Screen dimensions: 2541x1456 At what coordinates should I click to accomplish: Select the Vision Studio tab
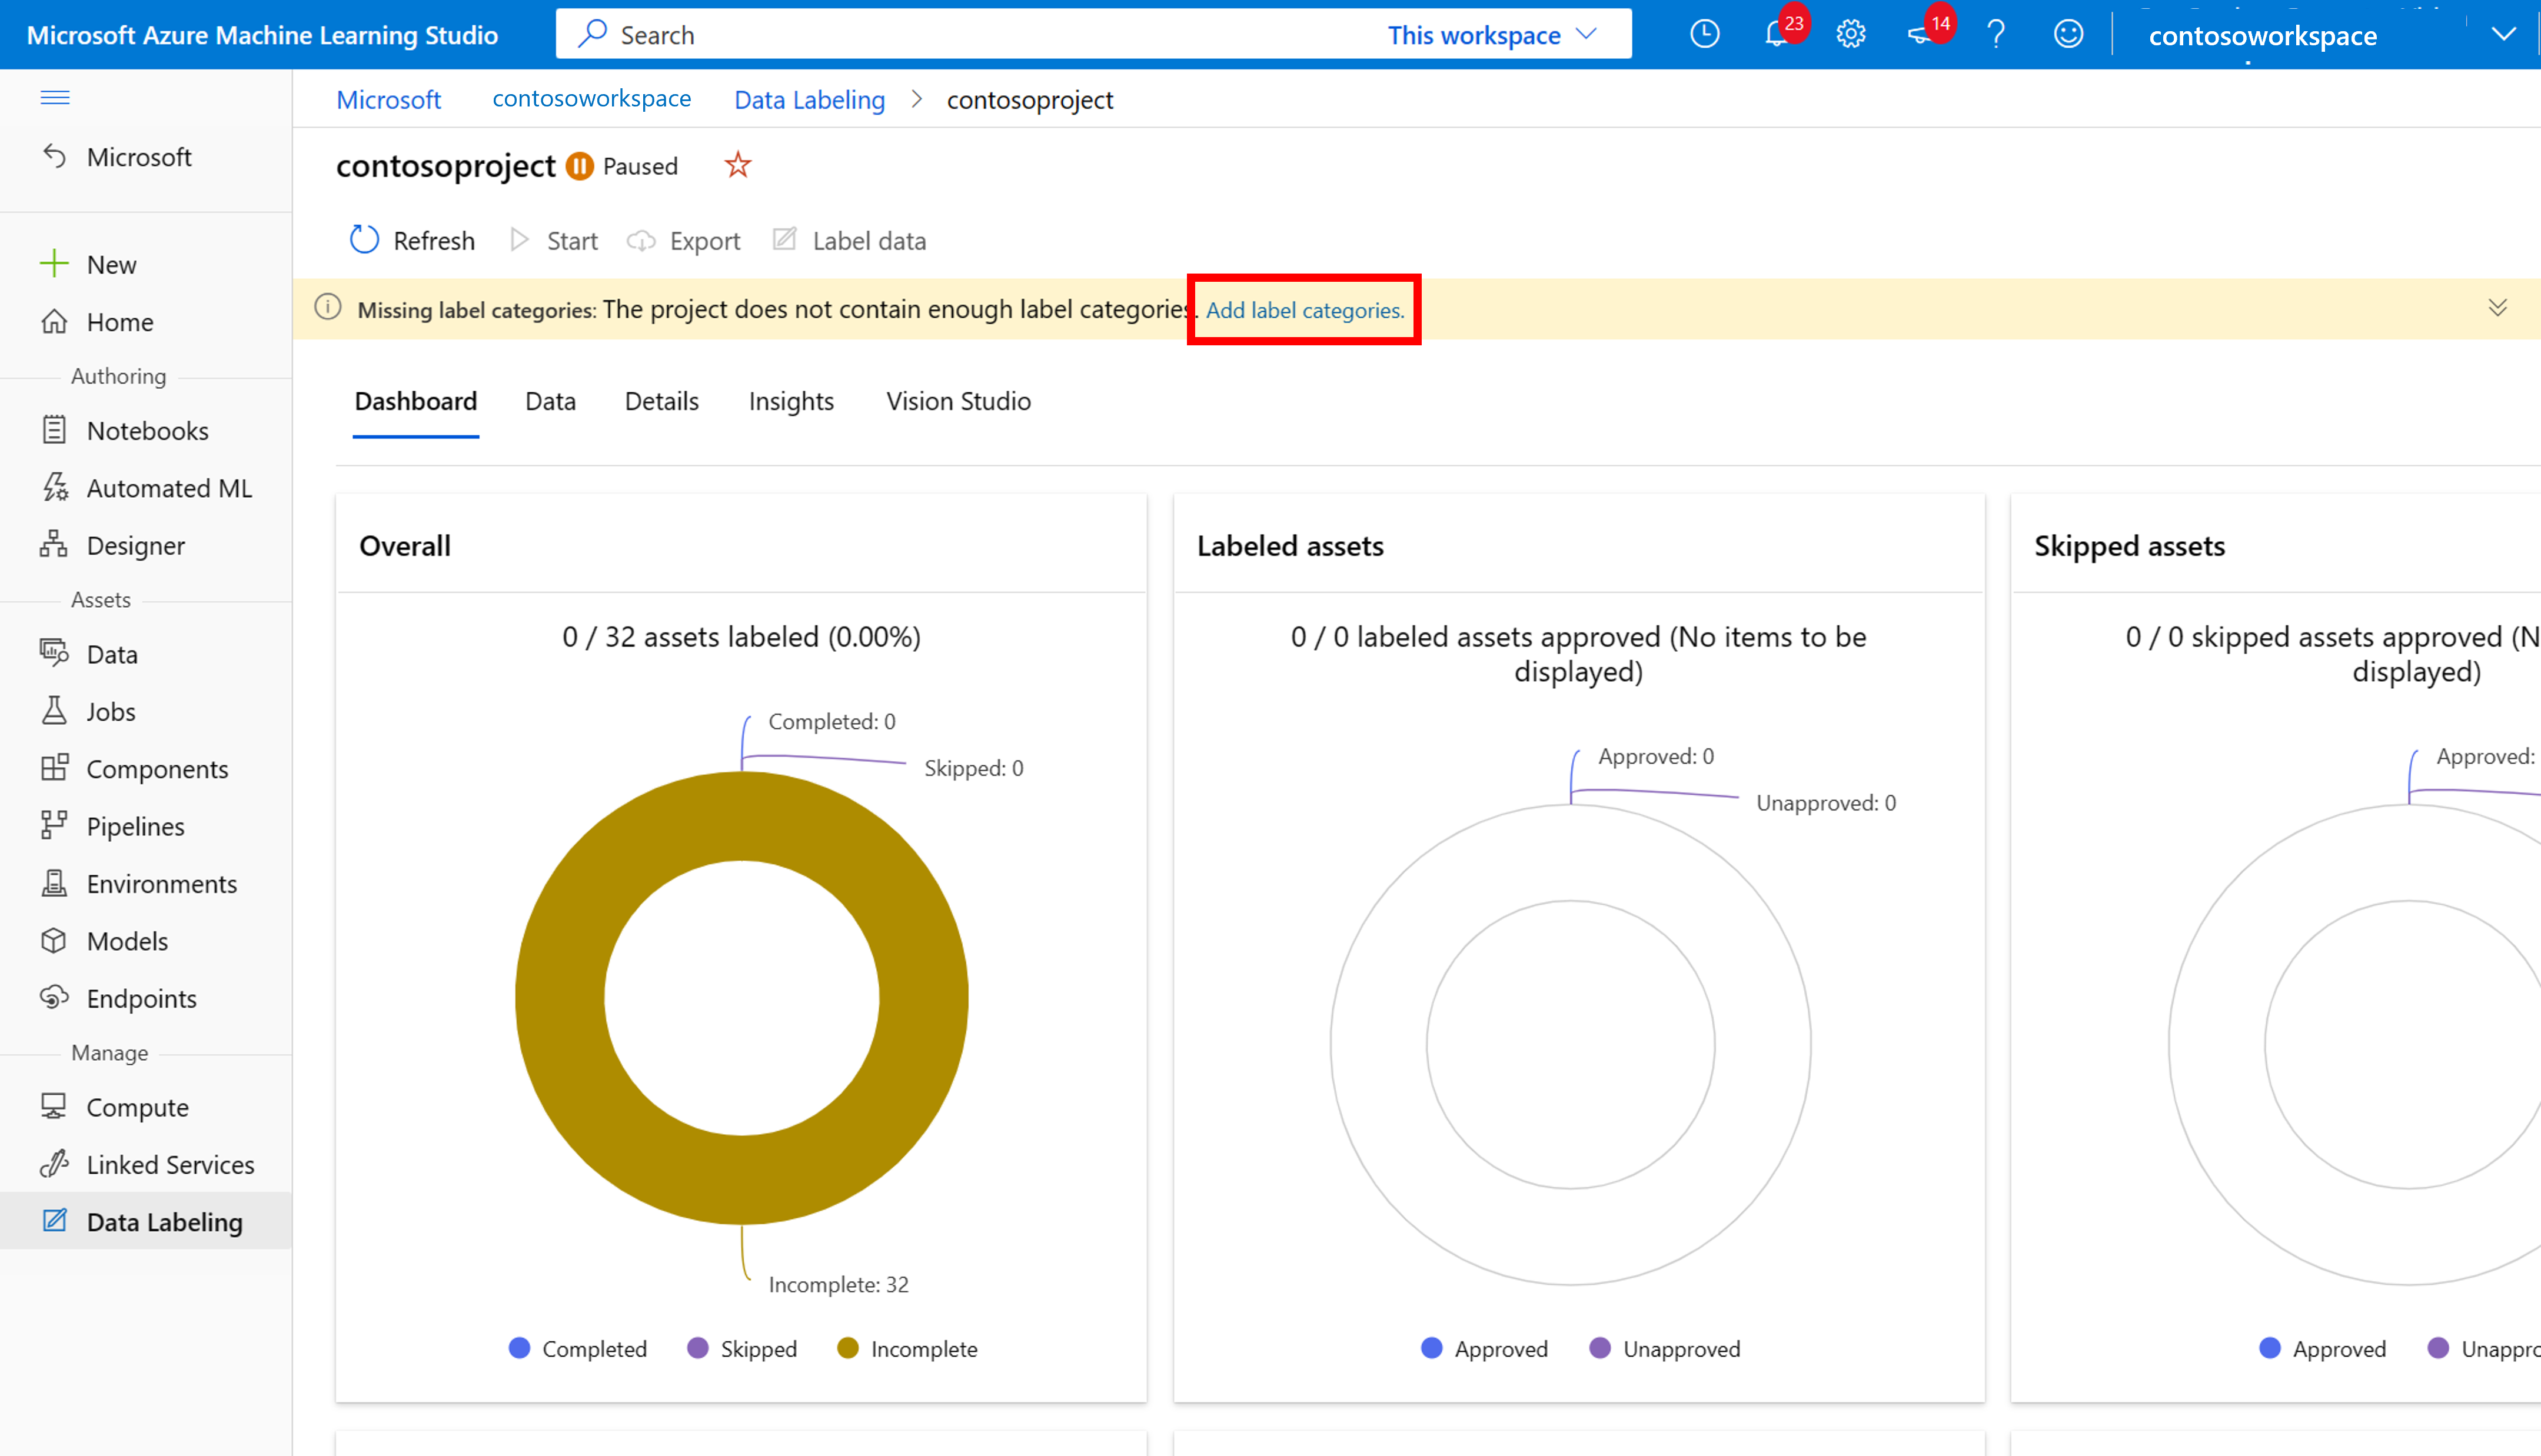click(958, 399)
